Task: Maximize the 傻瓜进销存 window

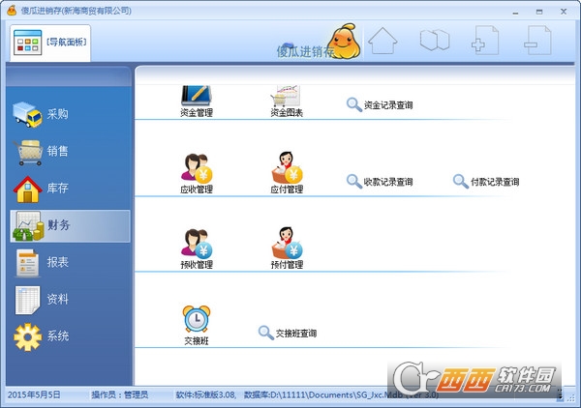Action: [539, 12]
